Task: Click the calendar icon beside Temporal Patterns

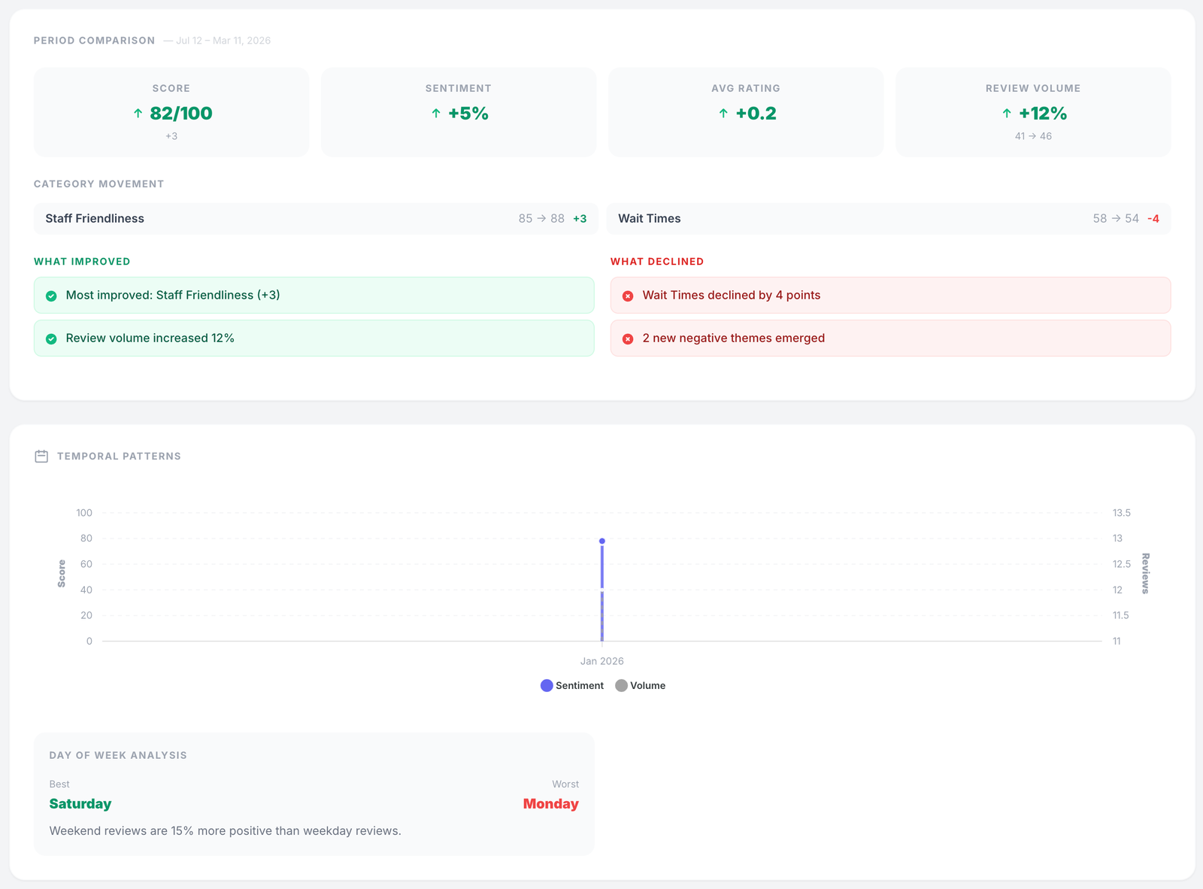Action: coord(42,456)
